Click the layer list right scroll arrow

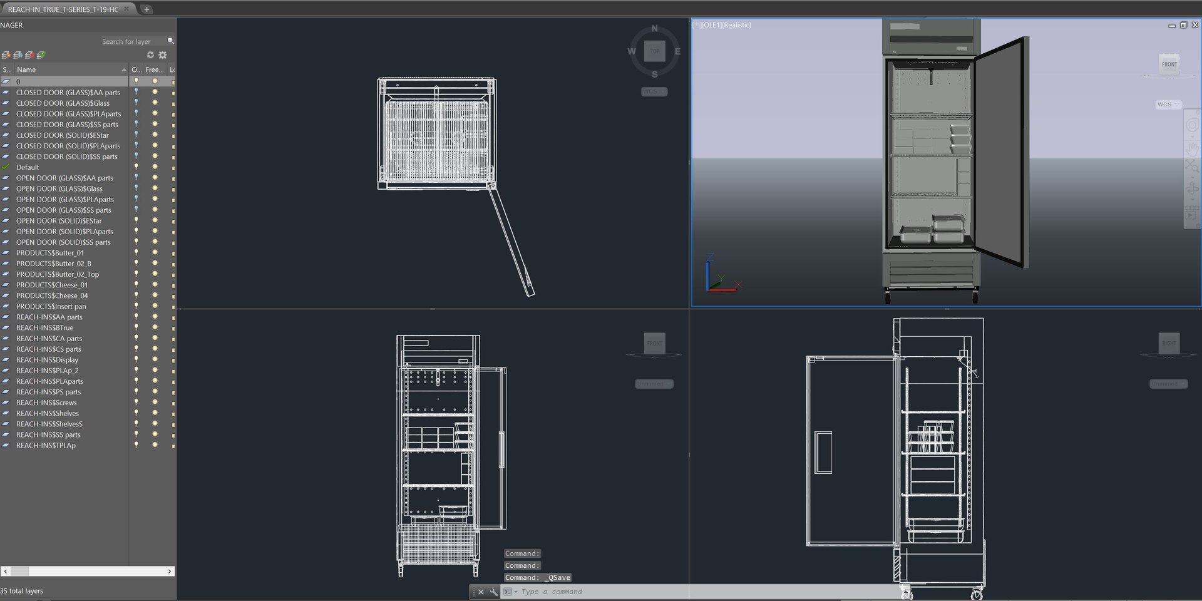click(170, 571)
